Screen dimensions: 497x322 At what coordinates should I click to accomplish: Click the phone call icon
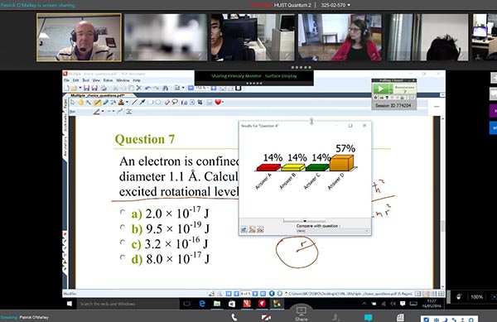click(x=234, y=317)
